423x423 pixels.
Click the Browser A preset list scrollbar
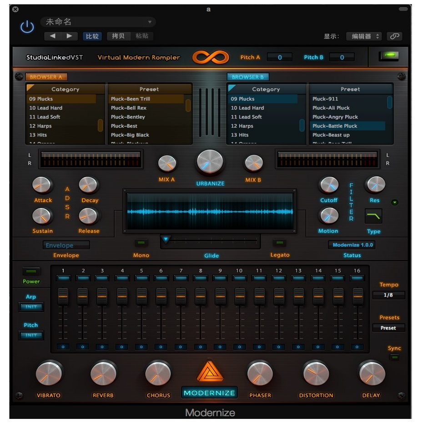[x=188, y=106]
